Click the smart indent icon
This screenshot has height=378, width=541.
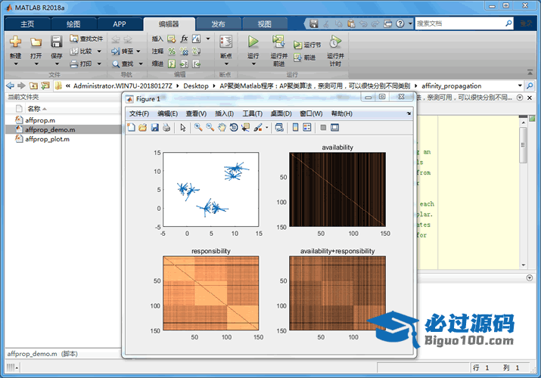tap(172, 64)
